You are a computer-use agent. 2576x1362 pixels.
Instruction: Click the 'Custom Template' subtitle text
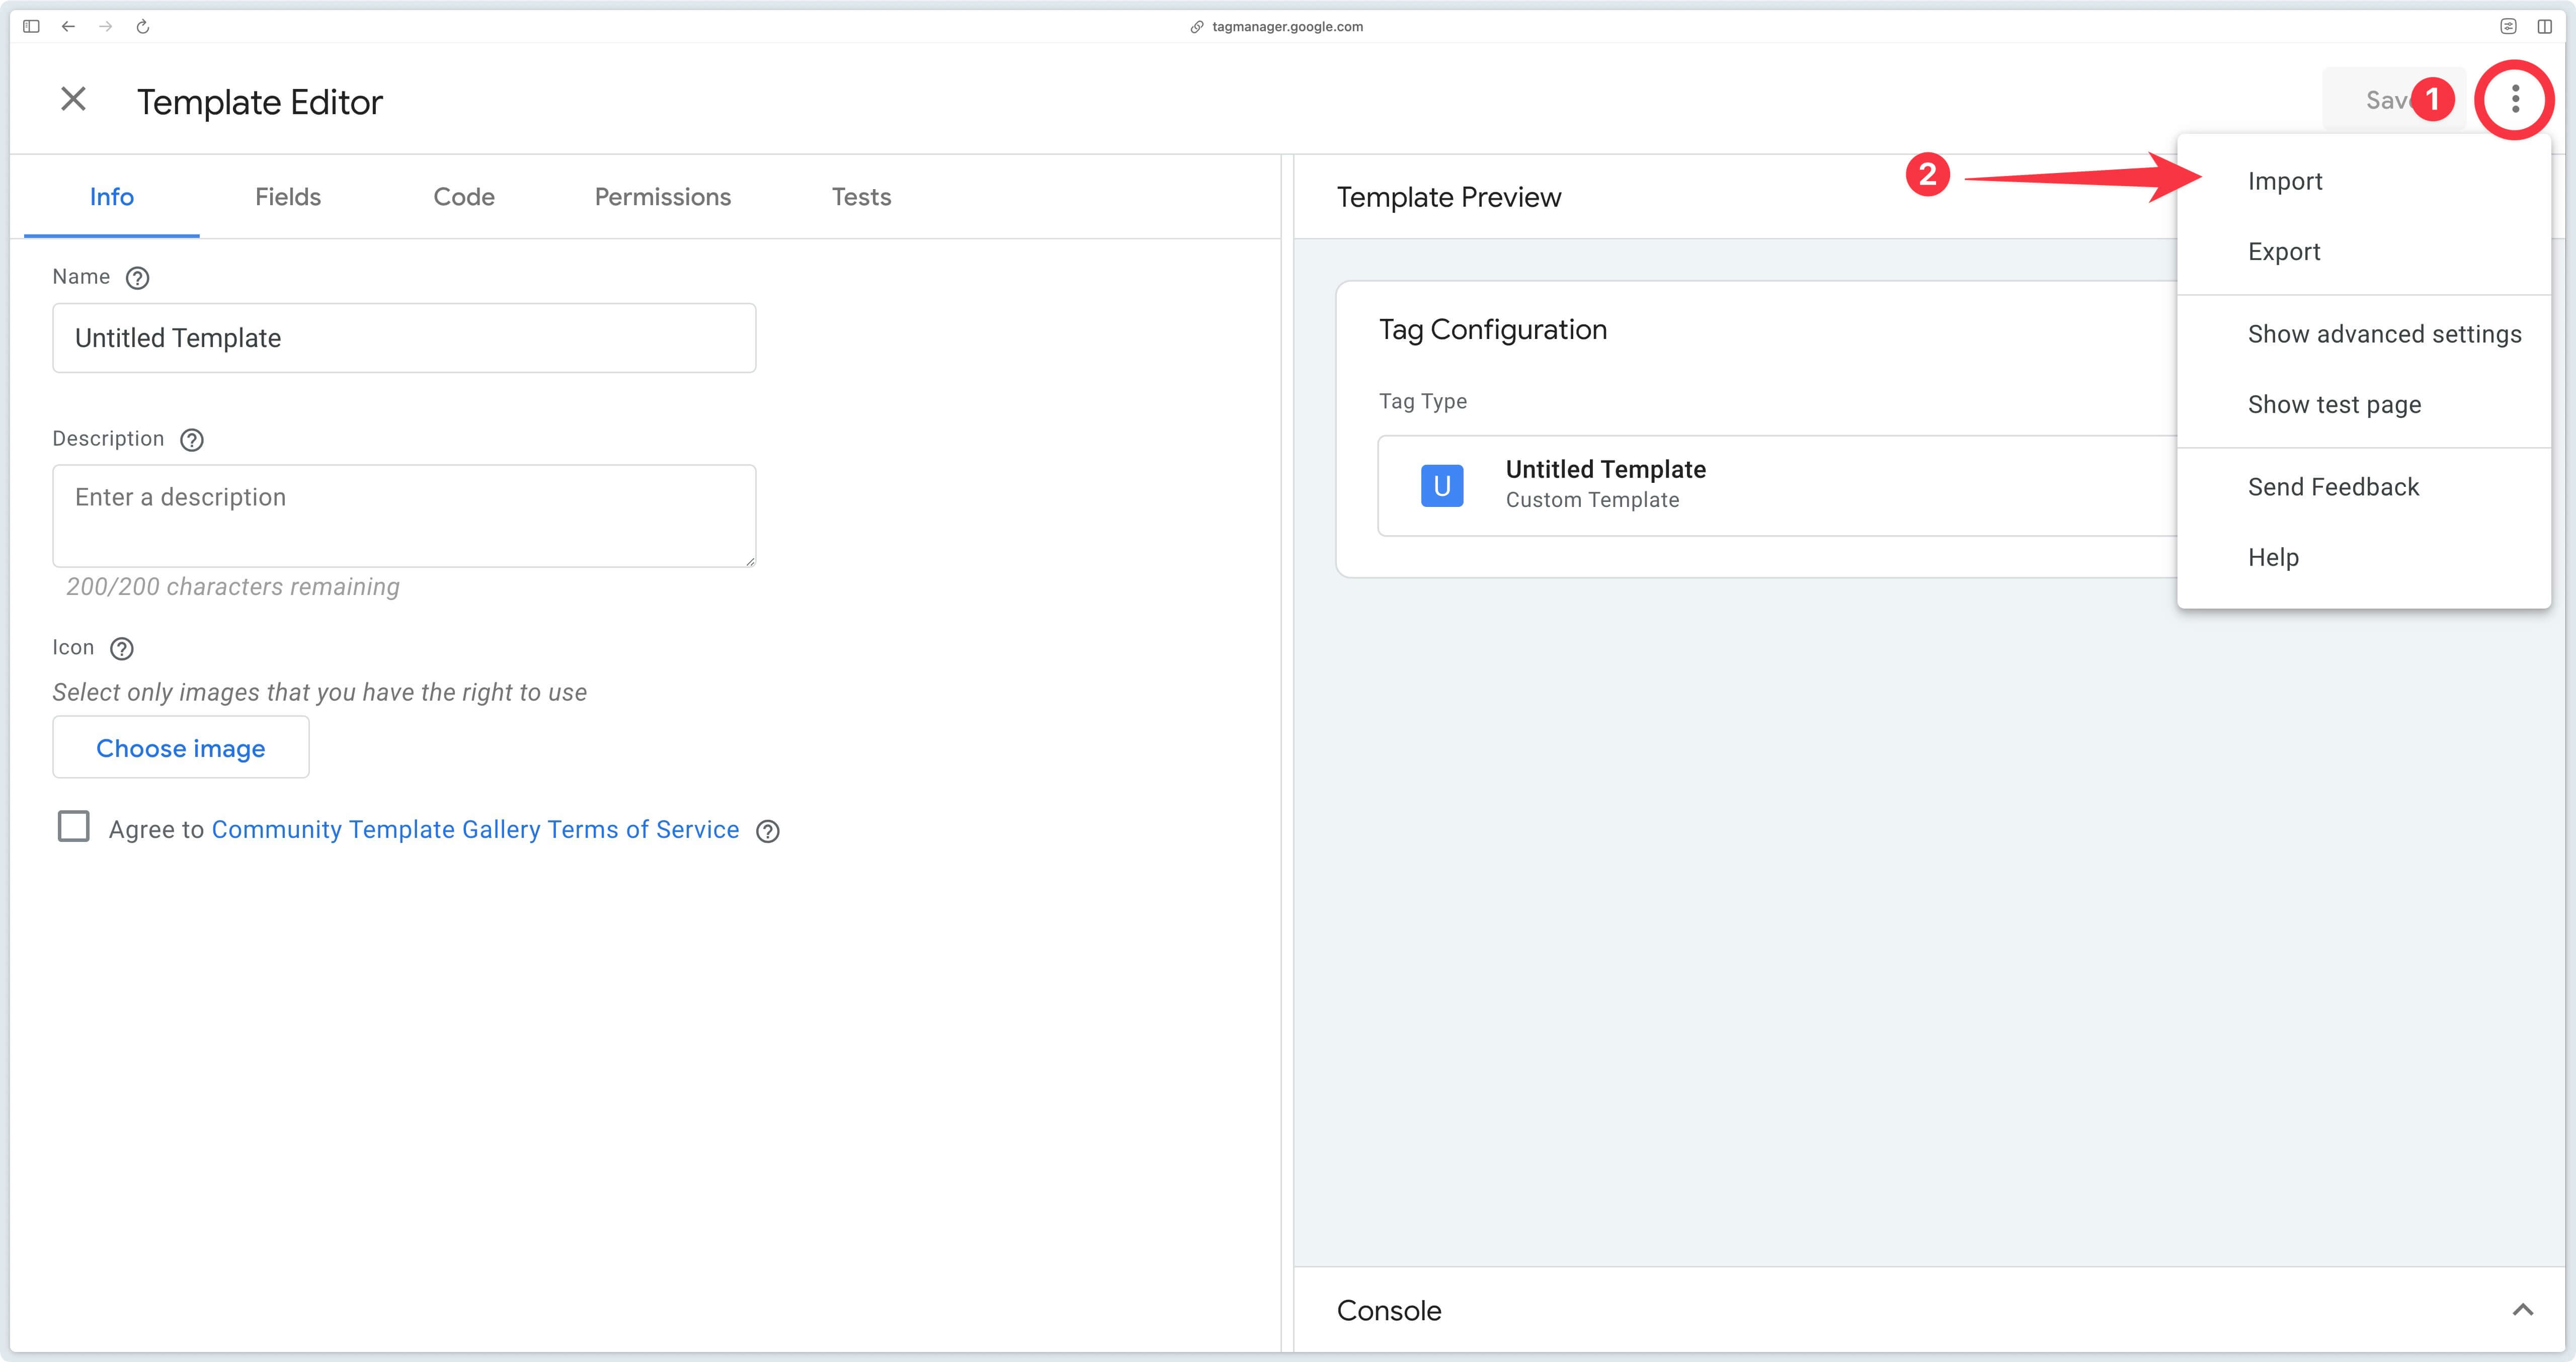click(1592, 500)
